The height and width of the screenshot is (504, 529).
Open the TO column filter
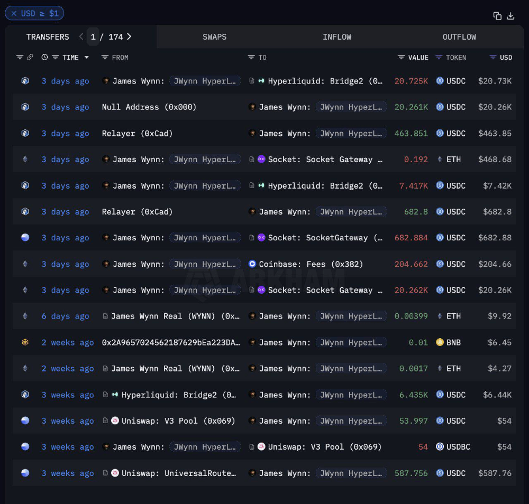(251, 57)
